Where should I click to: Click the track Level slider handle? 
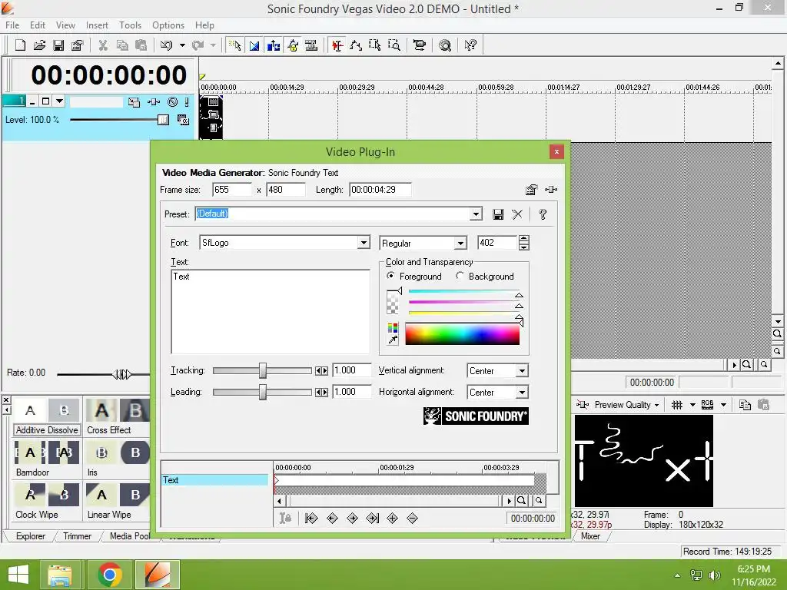[163, 119]
